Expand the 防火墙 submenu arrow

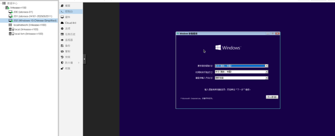(79, 63)
